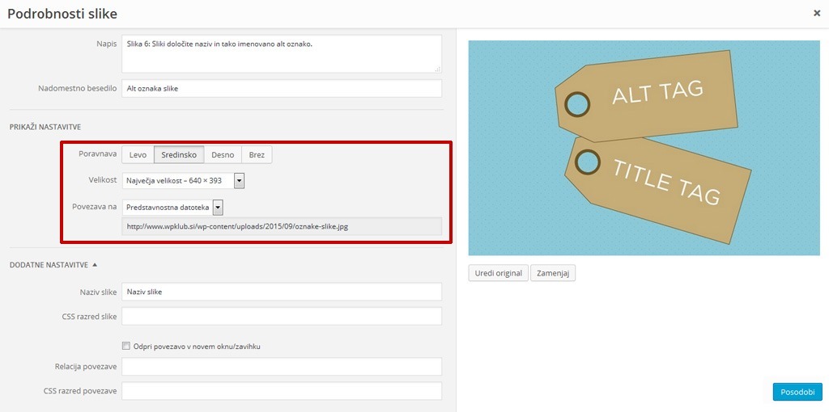Image resolution: width=829 pixels, height=412 pixels.
Task: Click the Uredi original button
Action: tap(498, 273)
